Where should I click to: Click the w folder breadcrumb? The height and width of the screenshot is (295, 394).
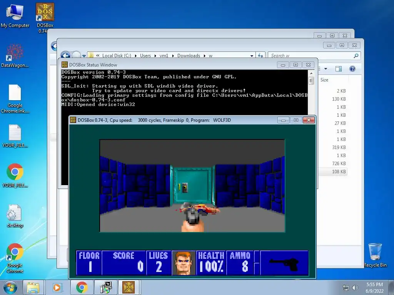point(210,56)
